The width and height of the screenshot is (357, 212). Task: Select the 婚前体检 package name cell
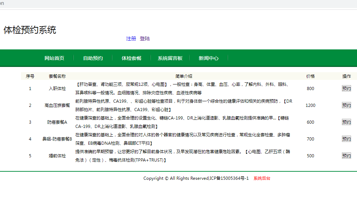(57, 156)
